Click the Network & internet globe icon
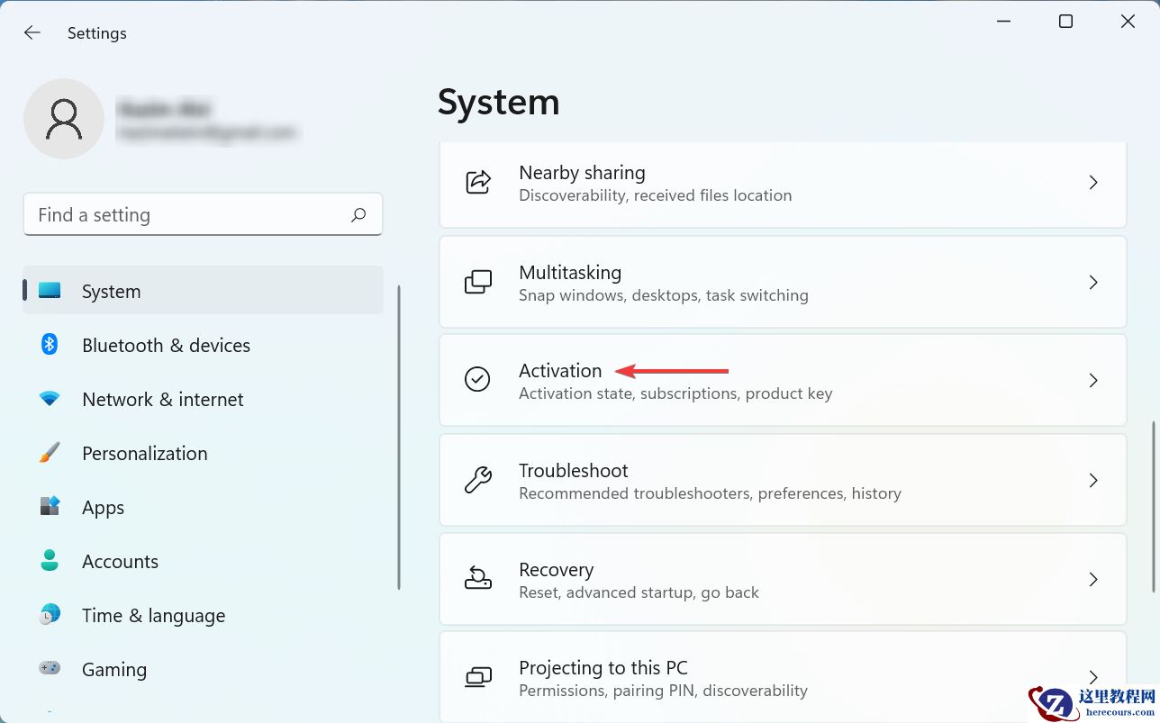Screen dimensions: 1160x723 tap(49, 399)
